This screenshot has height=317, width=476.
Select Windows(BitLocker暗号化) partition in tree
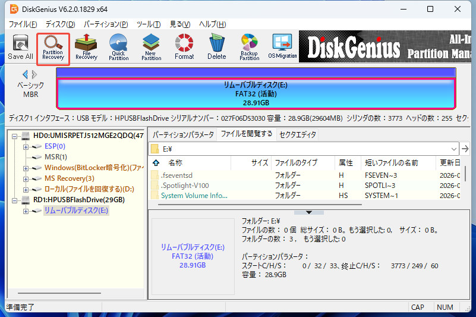[x=94, y=168]
